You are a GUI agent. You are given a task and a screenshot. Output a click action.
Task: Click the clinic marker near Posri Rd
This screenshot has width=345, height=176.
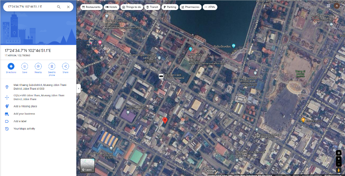pyautogui.click(x=257, y=129)
